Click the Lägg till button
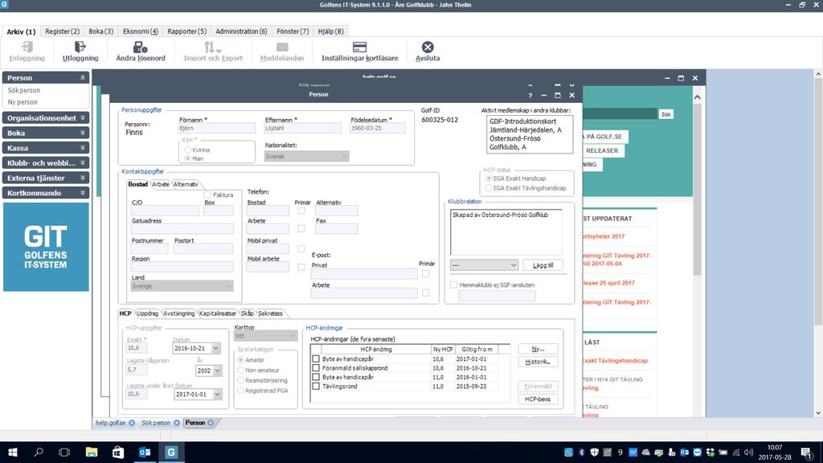This screenshot has height=463, width=823. coord(543,265)
